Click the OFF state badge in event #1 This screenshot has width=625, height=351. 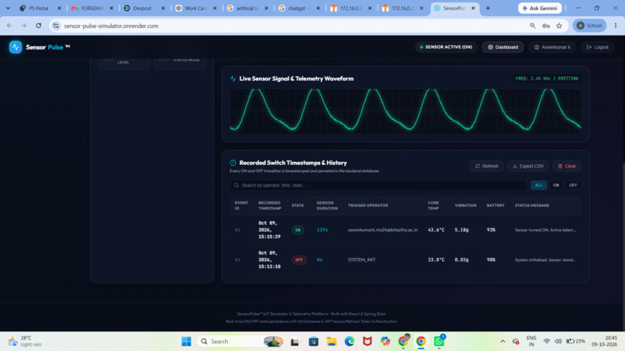(299, 260)
